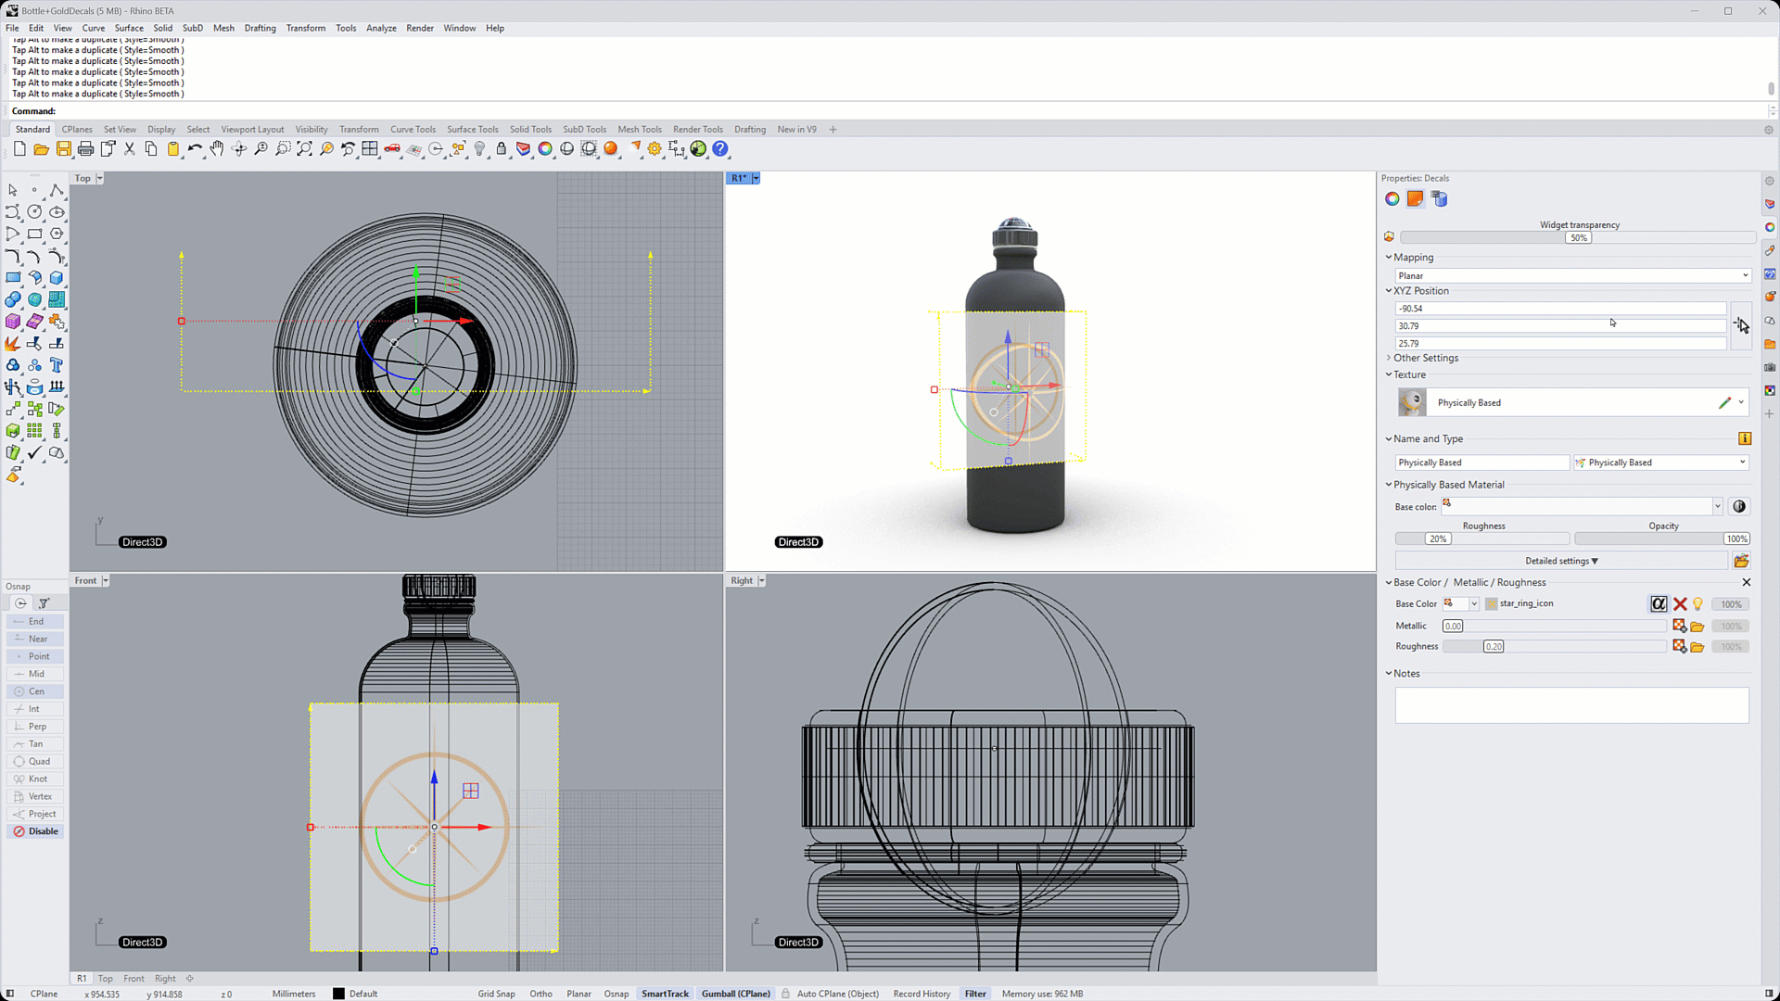
Task: Open the Analyze menu
Action: [381, 28]
